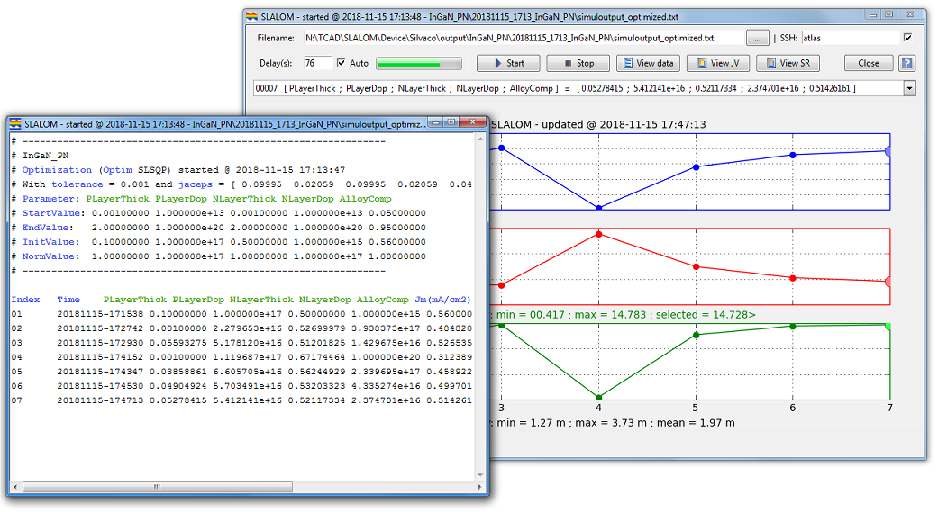Click the left arrow of the text viewer horizontal scrollbar
The image size is (938, 512).
[15, 487]
